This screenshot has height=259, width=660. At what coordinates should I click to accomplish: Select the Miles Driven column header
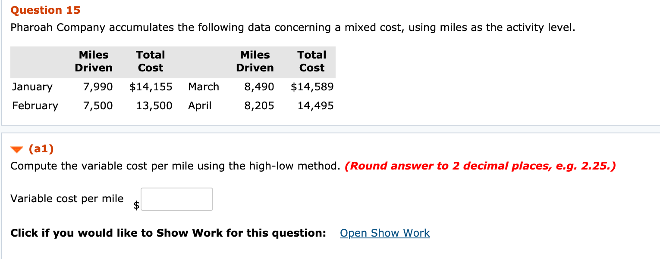point(93,61)
